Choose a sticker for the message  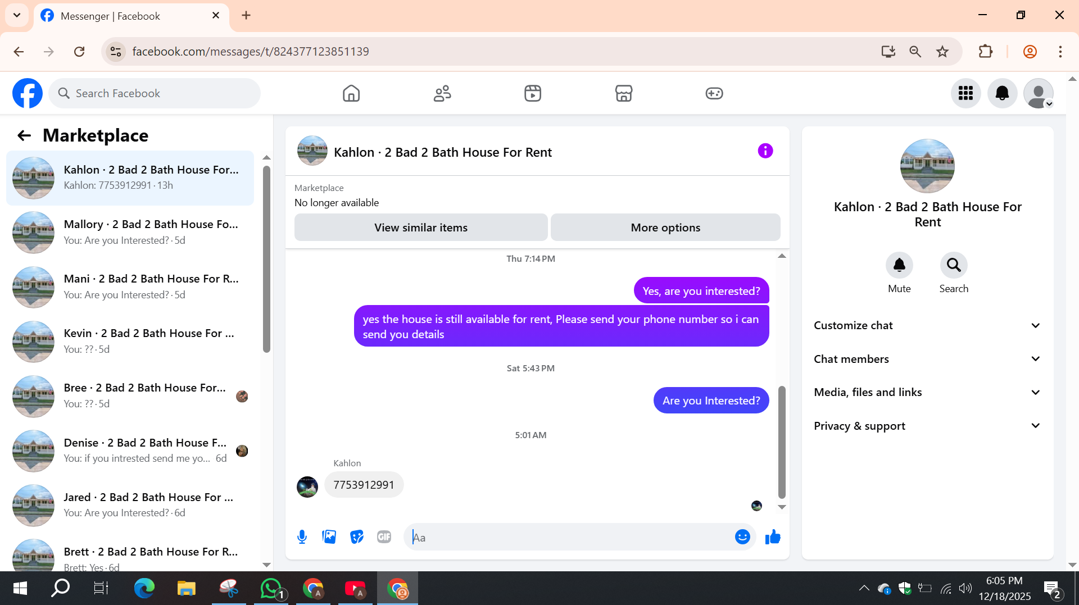click(357, 537)
